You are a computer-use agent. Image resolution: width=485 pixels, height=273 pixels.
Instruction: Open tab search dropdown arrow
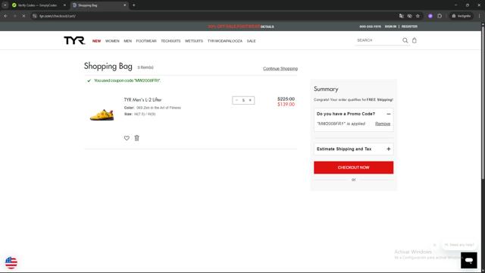5,5
